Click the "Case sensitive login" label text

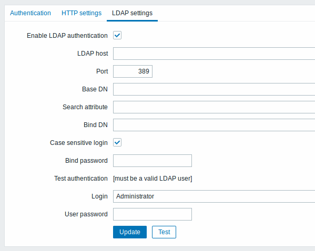(x=79, y=143)
